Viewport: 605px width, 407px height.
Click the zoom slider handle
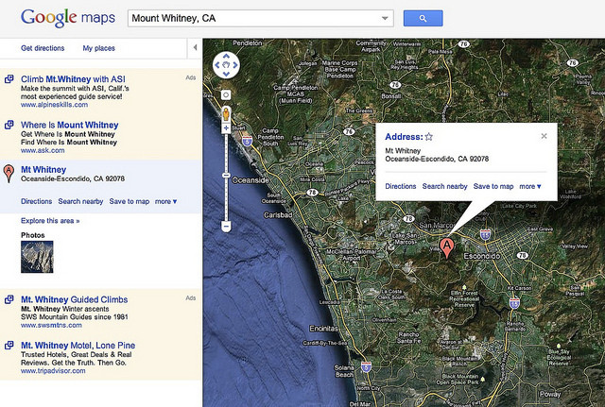point(227,176)
